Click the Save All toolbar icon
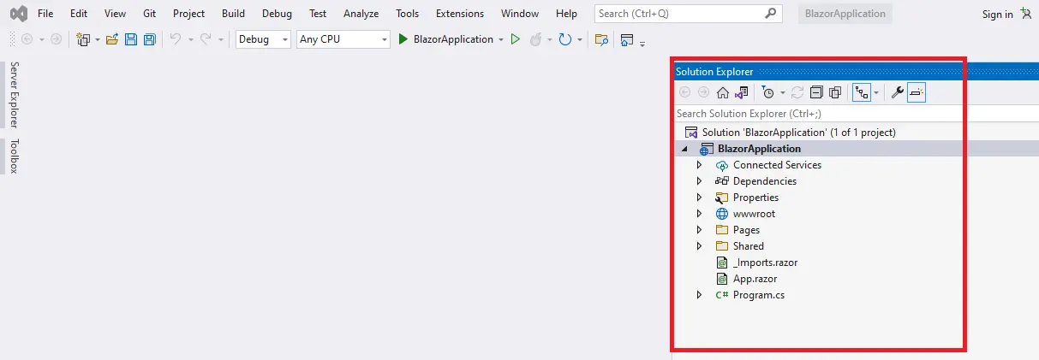 150,39
